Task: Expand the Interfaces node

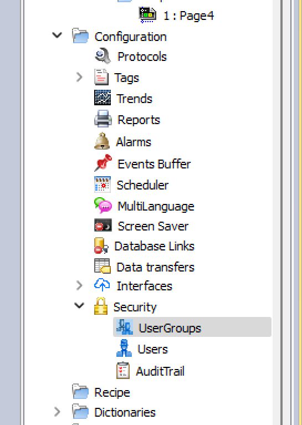Action: coord(79,285)
